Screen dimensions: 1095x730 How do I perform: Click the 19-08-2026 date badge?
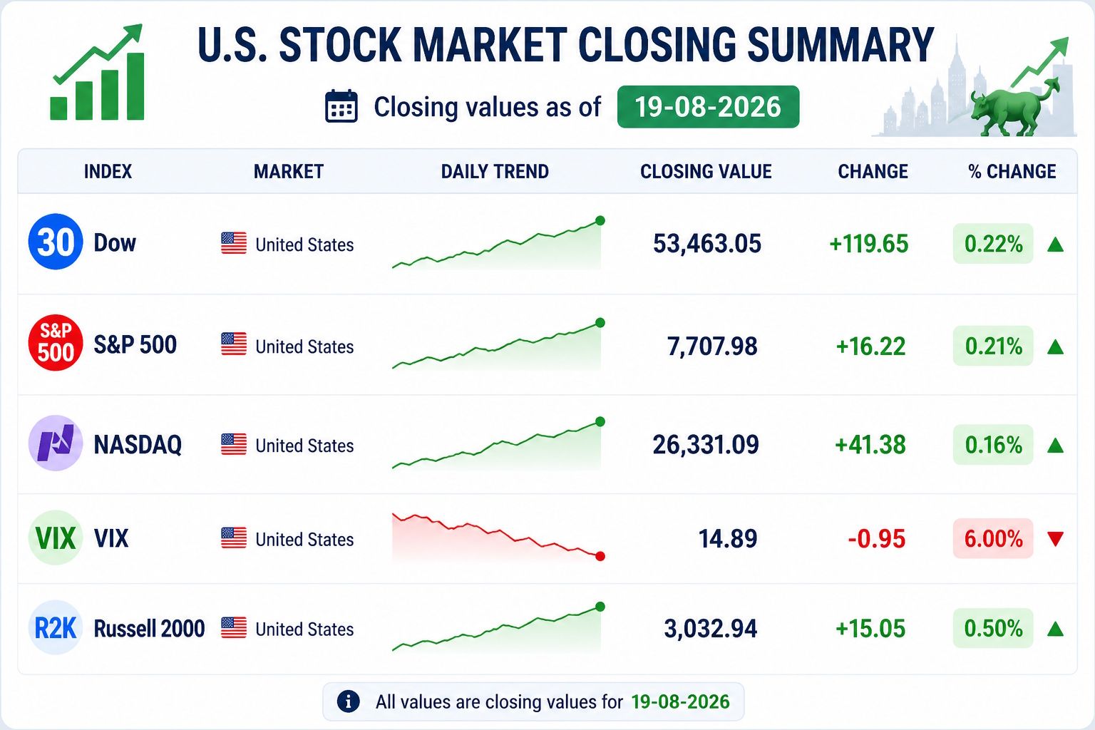pyautogui.click(x=708, y=107)
